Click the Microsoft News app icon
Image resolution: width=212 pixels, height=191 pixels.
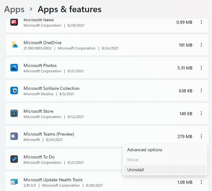[14, 22]
